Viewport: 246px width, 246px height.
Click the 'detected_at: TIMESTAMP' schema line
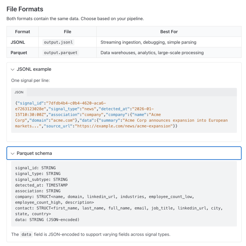(x=41, y=185)
